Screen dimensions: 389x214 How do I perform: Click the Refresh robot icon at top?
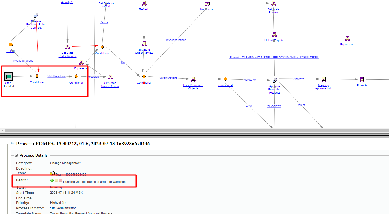(x=144, y=3)
